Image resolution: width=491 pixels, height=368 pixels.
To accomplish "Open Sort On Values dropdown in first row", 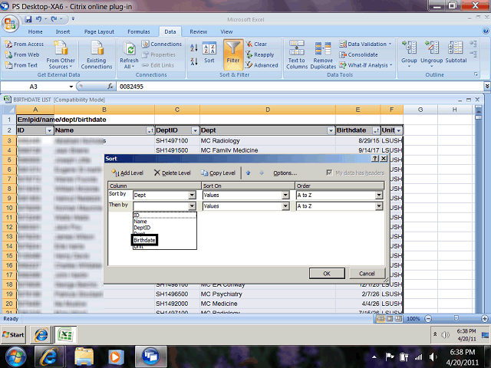I will point(285,195).
